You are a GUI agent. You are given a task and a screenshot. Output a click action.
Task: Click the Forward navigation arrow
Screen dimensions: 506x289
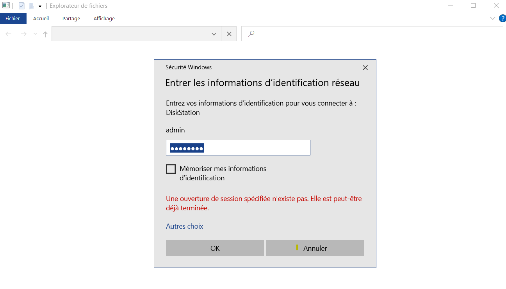(23, 34)
